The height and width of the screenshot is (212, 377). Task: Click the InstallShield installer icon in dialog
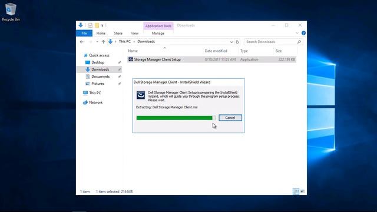[141, 95]
